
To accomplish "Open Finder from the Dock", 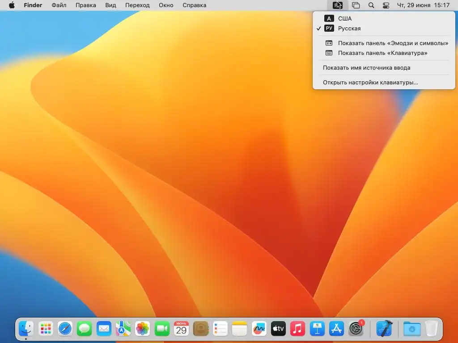I will point(26,329).
